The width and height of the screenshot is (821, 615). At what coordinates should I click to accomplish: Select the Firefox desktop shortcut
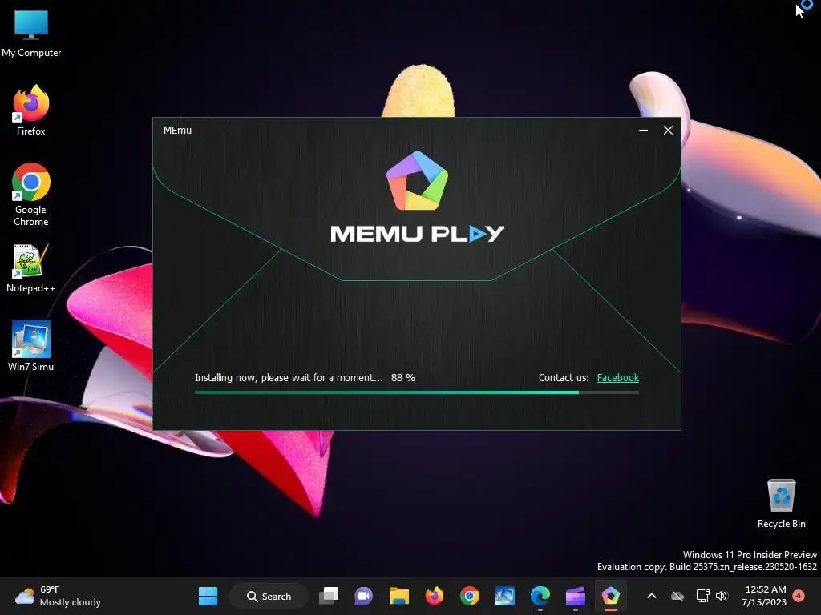pos(31,111)
